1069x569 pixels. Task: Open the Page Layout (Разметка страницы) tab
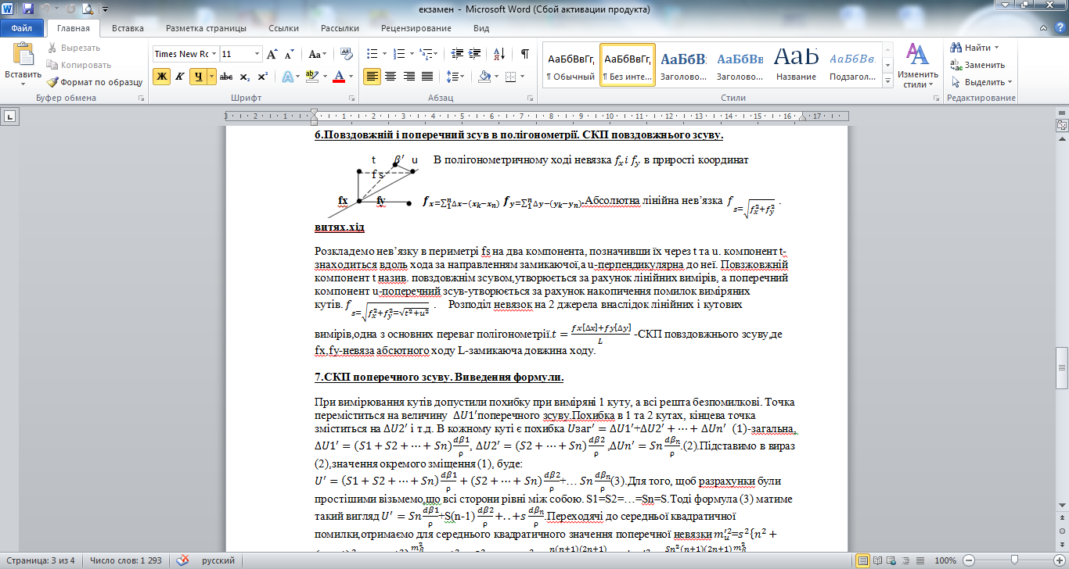206,28
